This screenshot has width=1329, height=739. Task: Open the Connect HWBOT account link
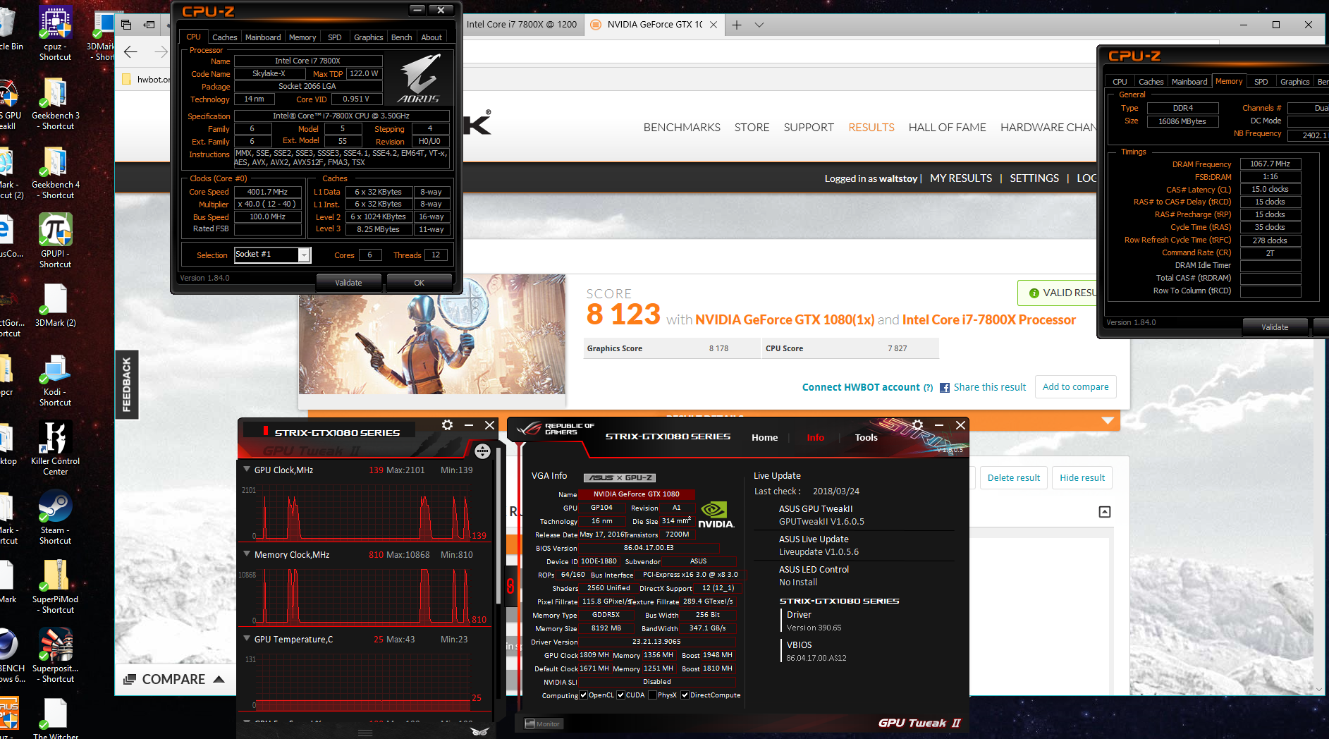click(x=861, y=387)
